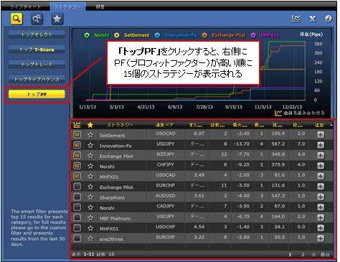Open the custom filter search icon
The image size is (340, 262).
(37, 19)
